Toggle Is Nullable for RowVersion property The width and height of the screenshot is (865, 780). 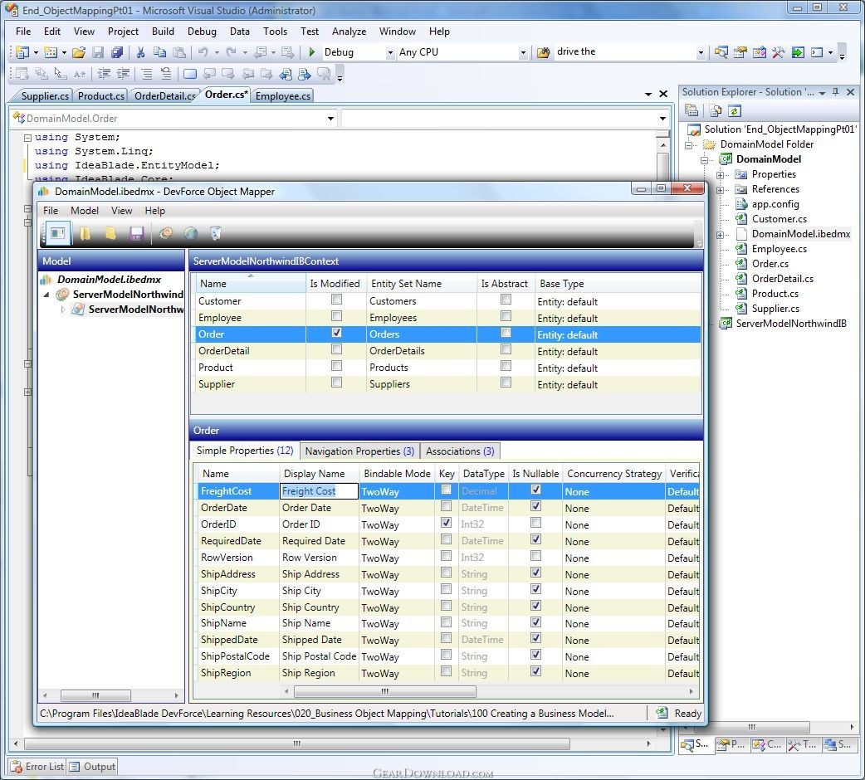535,556
